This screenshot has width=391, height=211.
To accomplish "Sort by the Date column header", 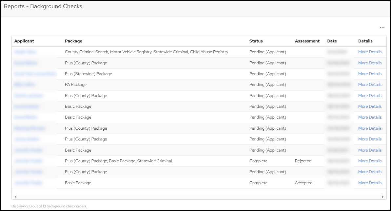I will [x=332, y=41].
